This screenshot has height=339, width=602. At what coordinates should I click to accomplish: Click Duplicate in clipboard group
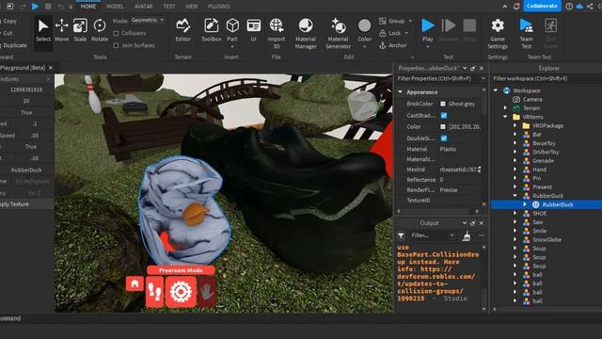(15, 45)
